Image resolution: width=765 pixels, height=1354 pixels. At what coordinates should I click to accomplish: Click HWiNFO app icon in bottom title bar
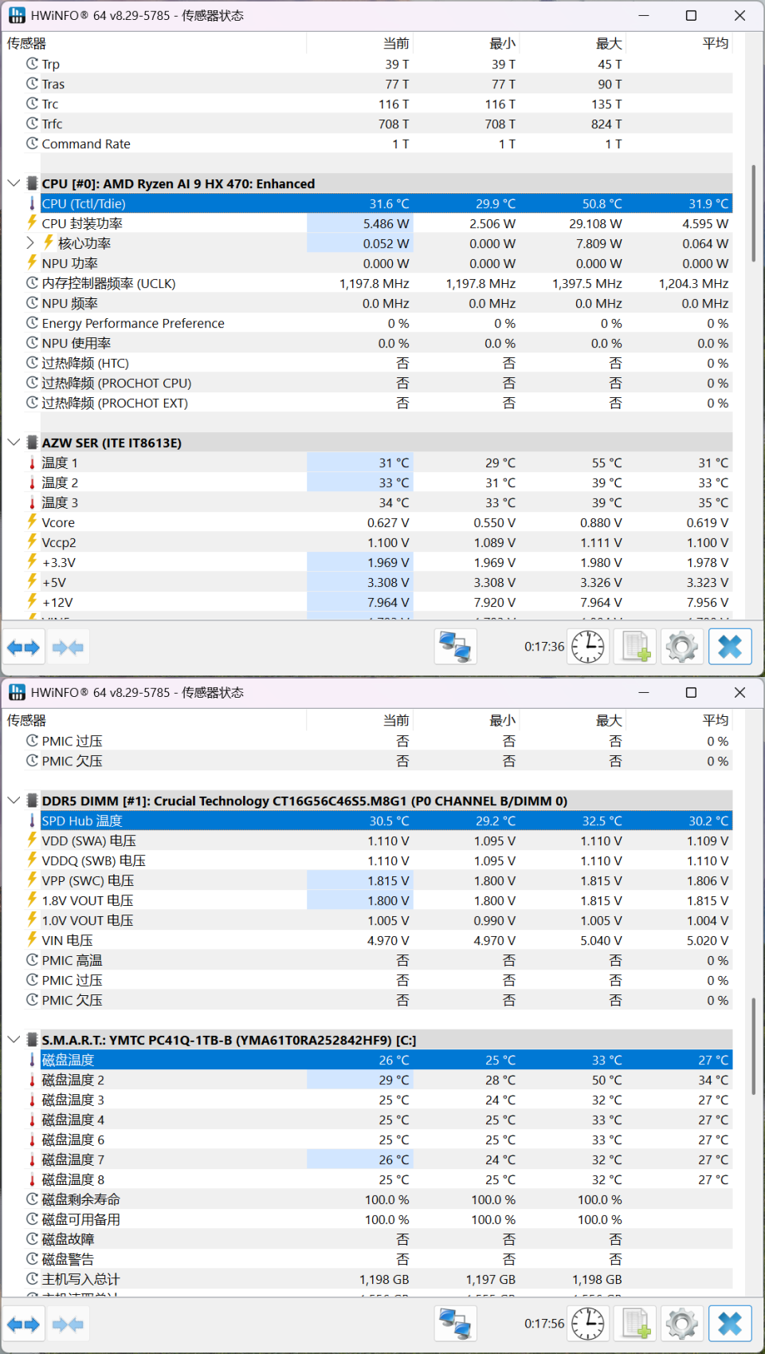pyautogui.click(x=17, y=692)
